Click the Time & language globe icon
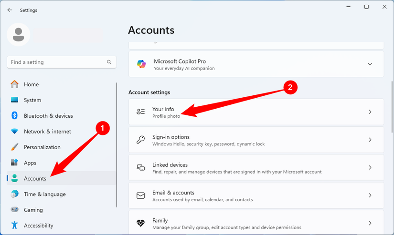Viewport: 394px width, 235px height. 15,194
